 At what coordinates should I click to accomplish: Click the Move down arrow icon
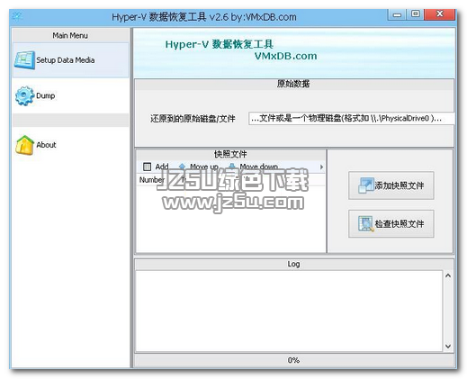pyautogui.click(x=232, y=167)
